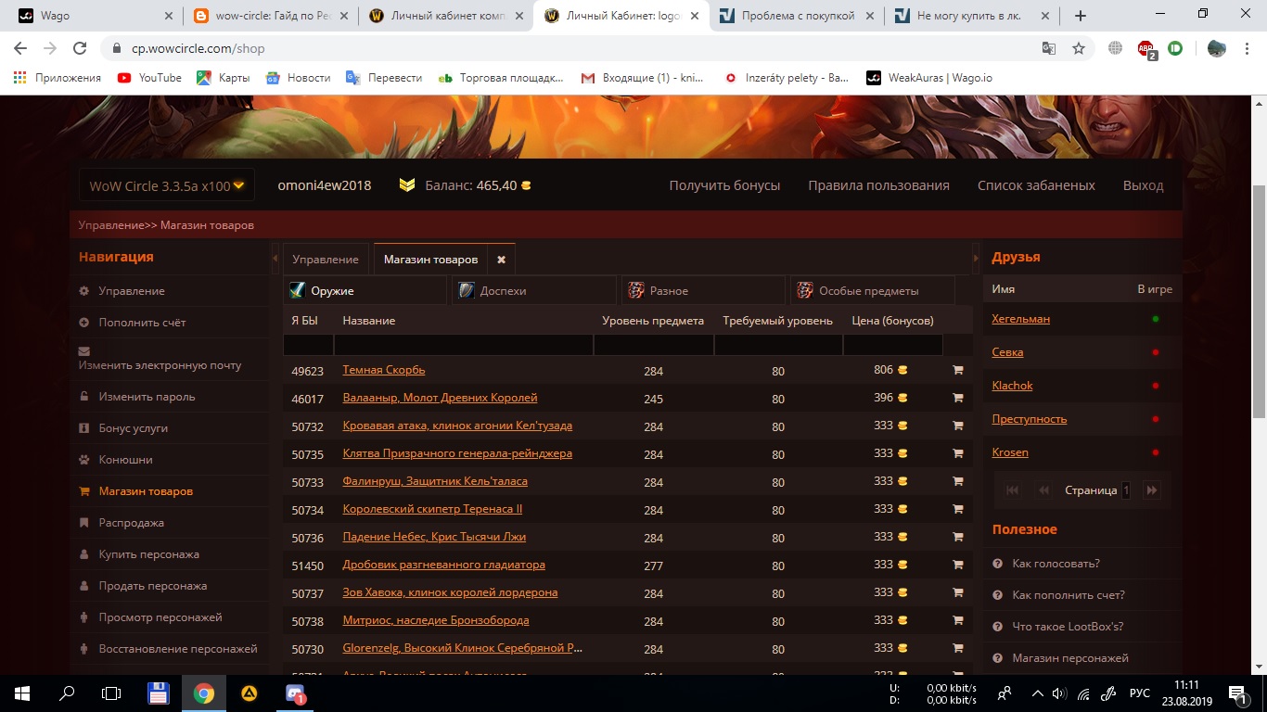1267x712 pixels.
Task: Open the Chrome reload button
Action: pyautogui.click(x=80, y=48)
